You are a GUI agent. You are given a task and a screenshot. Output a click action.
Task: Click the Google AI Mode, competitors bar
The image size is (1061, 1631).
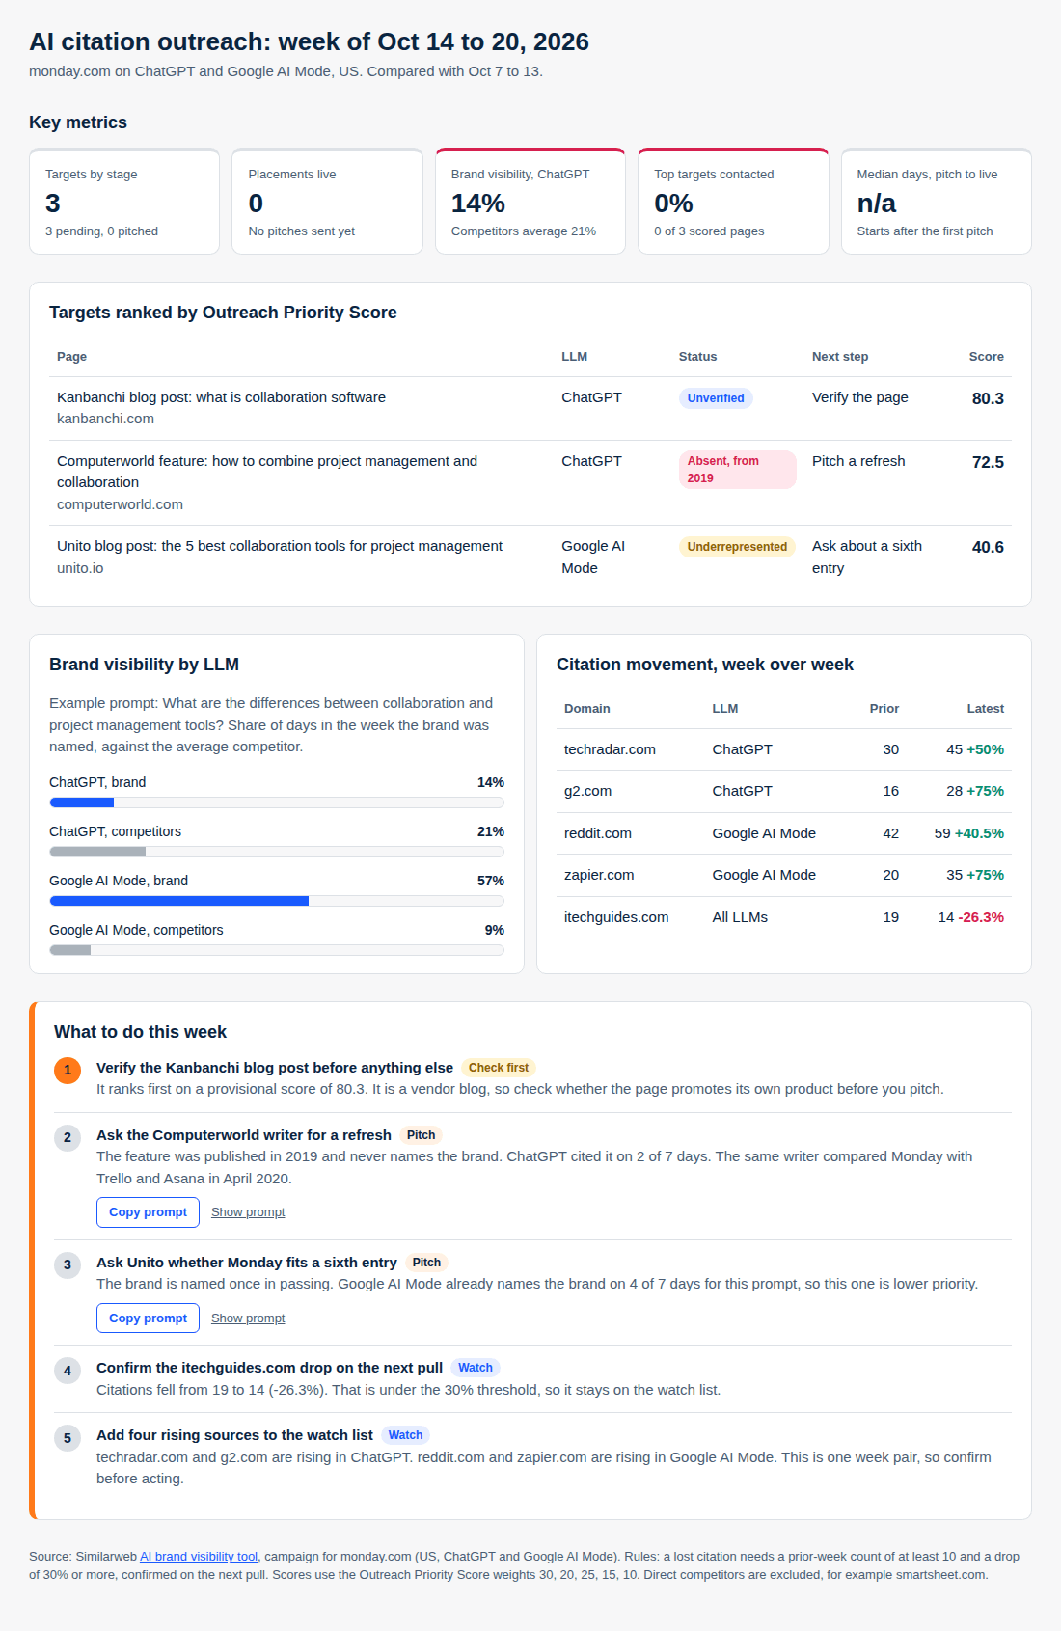pyautogui.click(x=277, y=950)
